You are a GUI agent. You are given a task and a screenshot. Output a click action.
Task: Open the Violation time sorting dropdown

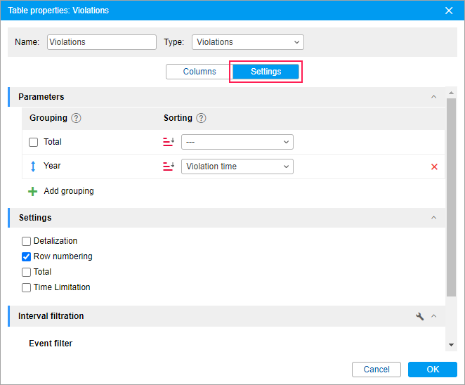pos(237,167)
